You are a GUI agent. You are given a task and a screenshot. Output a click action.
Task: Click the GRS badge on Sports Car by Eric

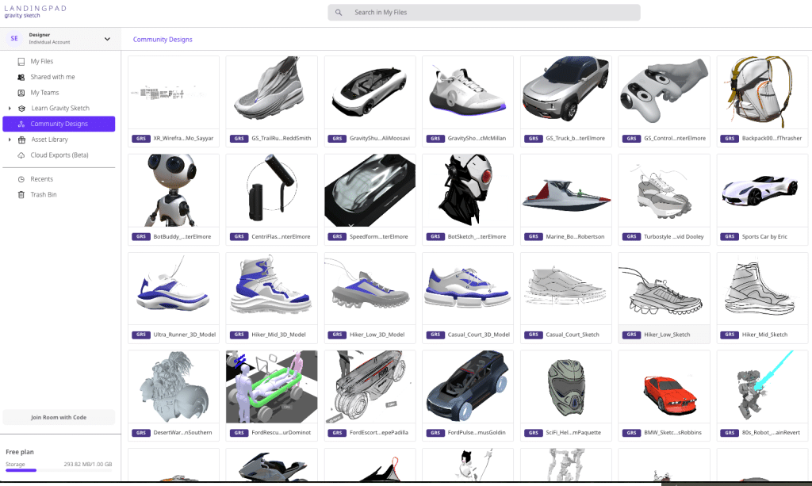tap(730, 236)
